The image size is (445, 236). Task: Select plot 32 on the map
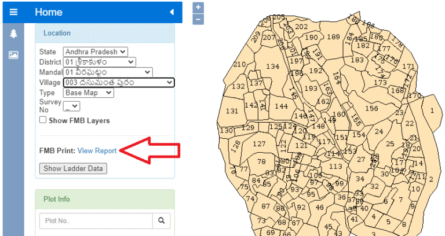tap(374, 186)
